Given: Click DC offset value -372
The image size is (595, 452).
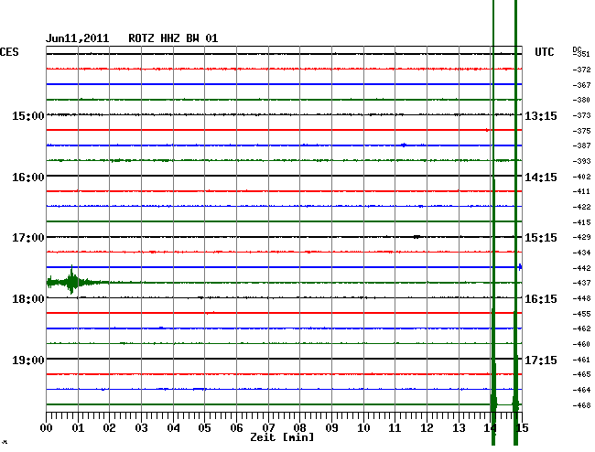Looking at the screenshot, I should (x=581, y=70).
